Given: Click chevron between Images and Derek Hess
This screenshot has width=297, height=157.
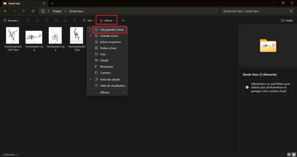Looking at the screenshot, I should point(65,11).
